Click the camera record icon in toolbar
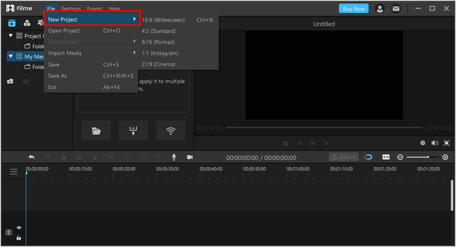This screenshot has height=247, width=456. point(190,157)
